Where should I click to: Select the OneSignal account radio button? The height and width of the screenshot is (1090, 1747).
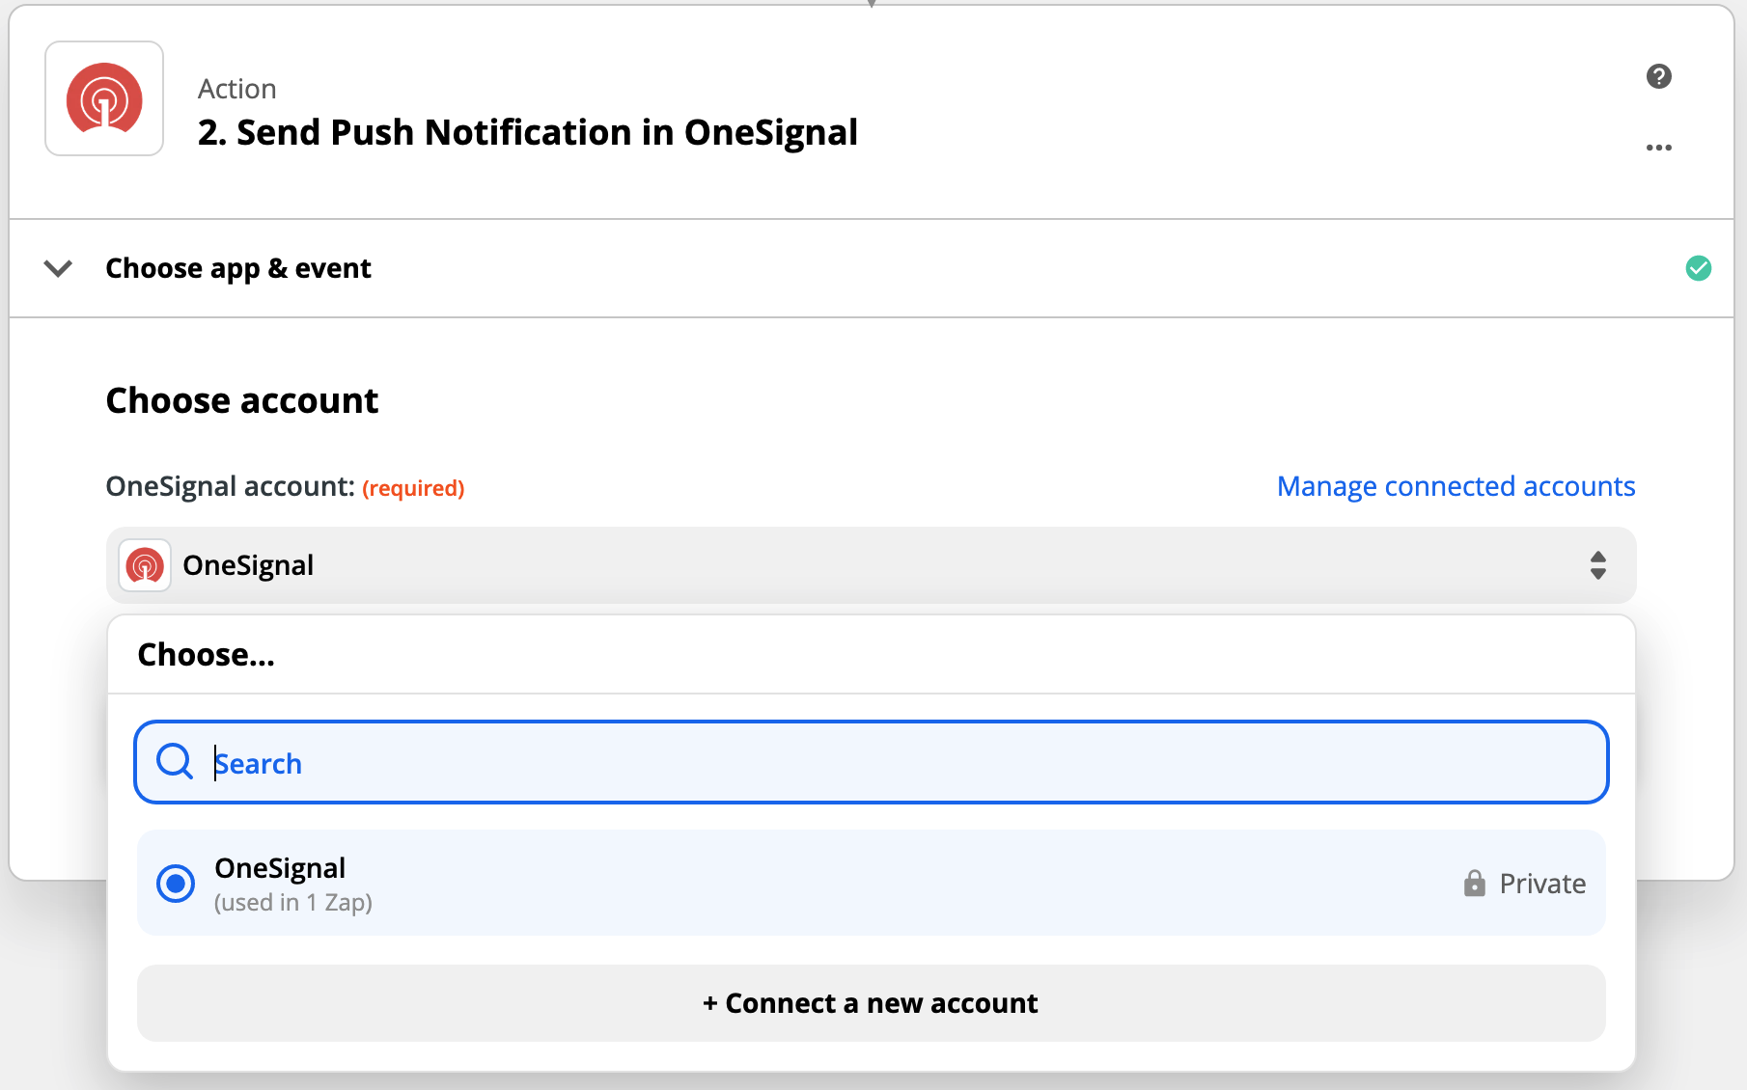pos(176,883)
